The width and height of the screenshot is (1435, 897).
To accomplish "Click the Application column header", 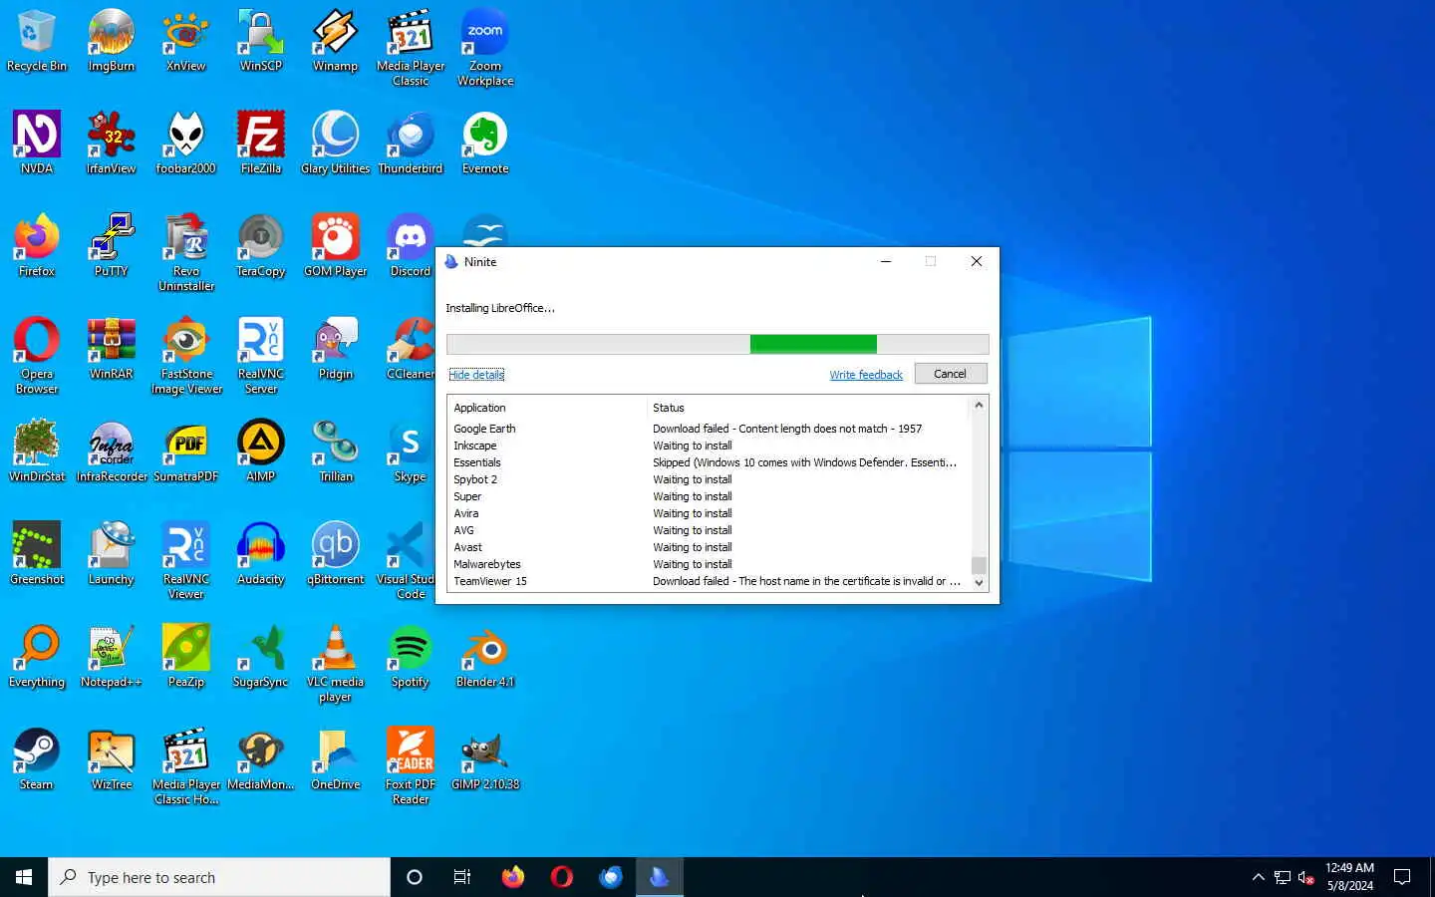I will [547, 408].
